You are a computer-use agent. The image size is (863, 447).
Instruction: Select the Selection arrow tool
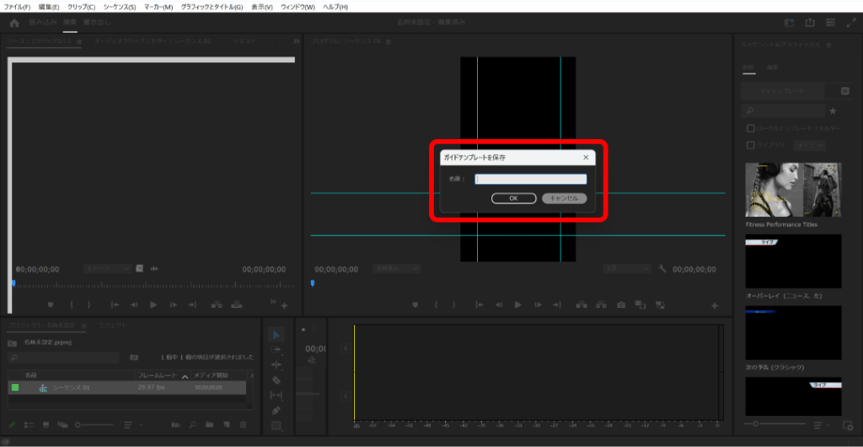(276, 334)
